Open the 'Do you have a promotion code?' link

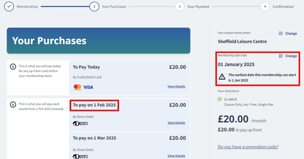click(x=248, y=147)
